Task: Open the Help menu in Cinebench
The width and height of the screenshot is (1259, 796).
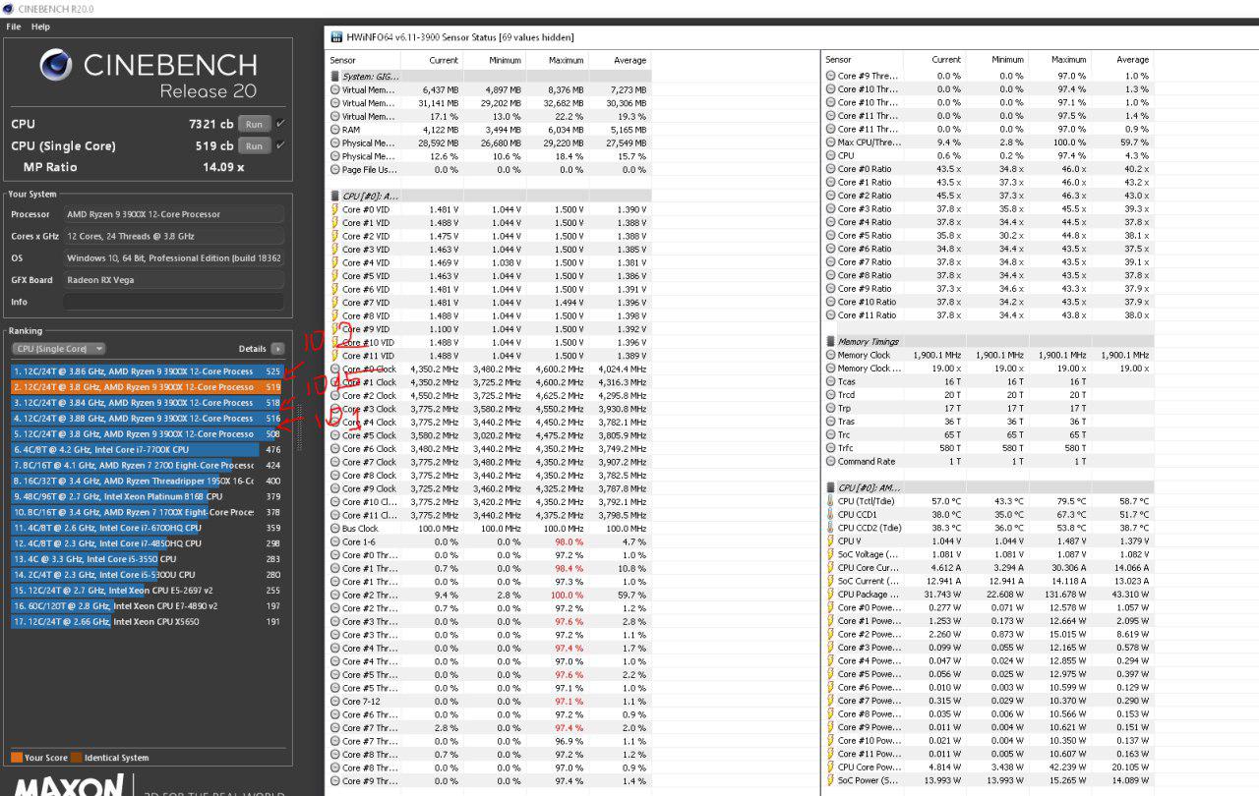Action: tap(40, 27)
